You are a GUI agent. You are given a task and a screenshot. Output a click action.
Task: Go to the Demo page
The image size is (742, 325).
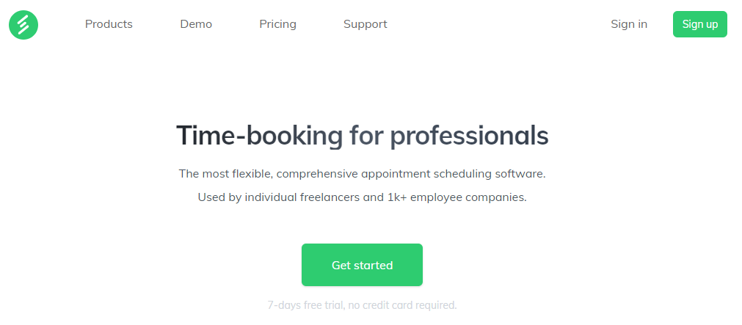point(196,24)
